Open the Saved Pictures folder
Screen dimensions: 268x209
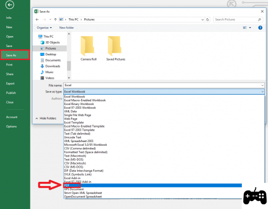click(116, 48)
